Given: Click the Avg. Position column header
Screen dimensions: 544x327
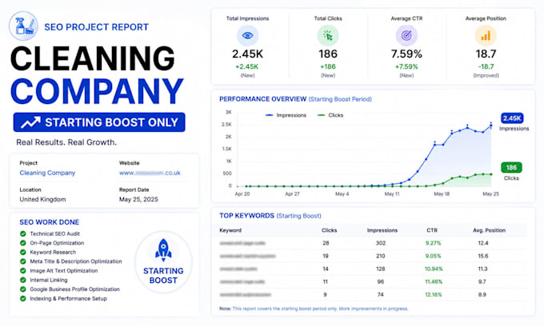Looking at the screenshot, I should 489,230.
